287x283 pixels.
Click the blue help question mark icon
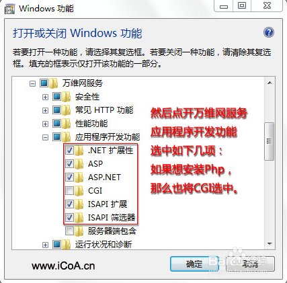pyautogui.click(x=269, y=32)
